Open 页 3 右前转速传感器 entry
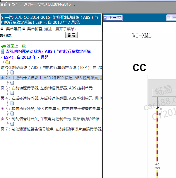The height and width of the screenshot is (178, 176). (47, 88)
